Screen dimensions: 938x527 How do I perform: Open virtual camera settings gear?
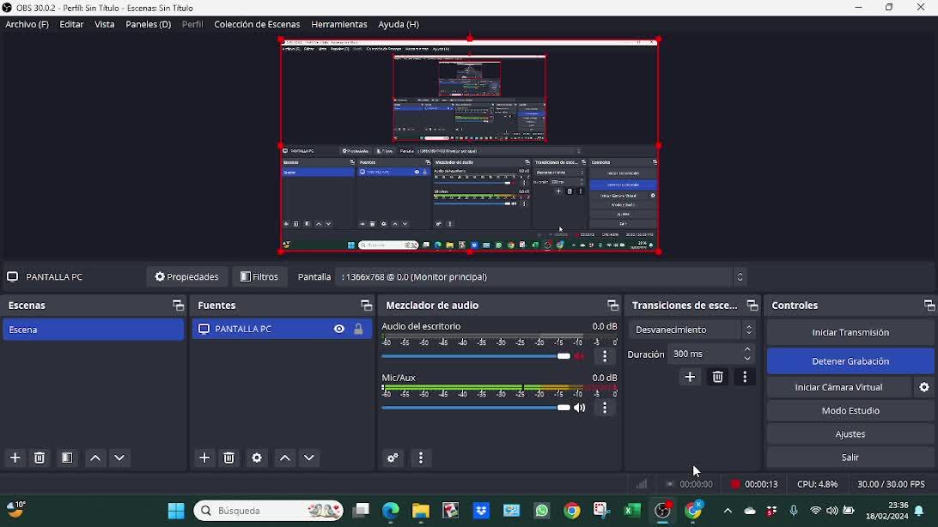click(x=924, y=387)
